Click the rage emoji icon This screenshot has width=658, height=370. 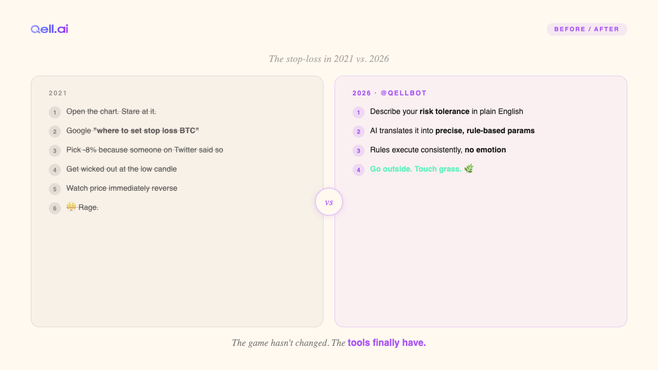pyautogui.click(x=71, y=207)
